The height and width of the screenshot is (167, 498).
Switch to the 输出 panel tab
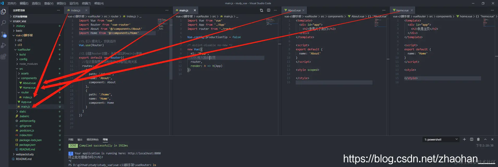[80, 140]
